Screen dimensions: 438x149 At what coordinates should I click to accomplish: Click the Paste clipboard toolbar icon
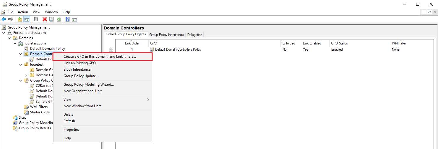tap(36, 19)
